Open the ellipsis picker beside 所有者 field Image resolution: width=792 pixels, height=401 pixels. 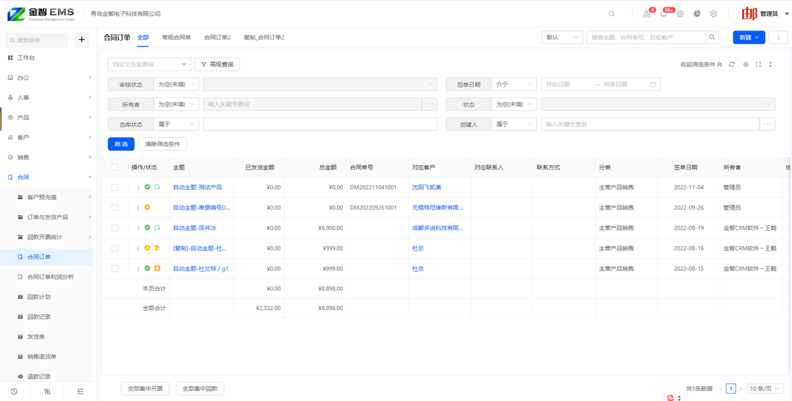click(430, 104)
